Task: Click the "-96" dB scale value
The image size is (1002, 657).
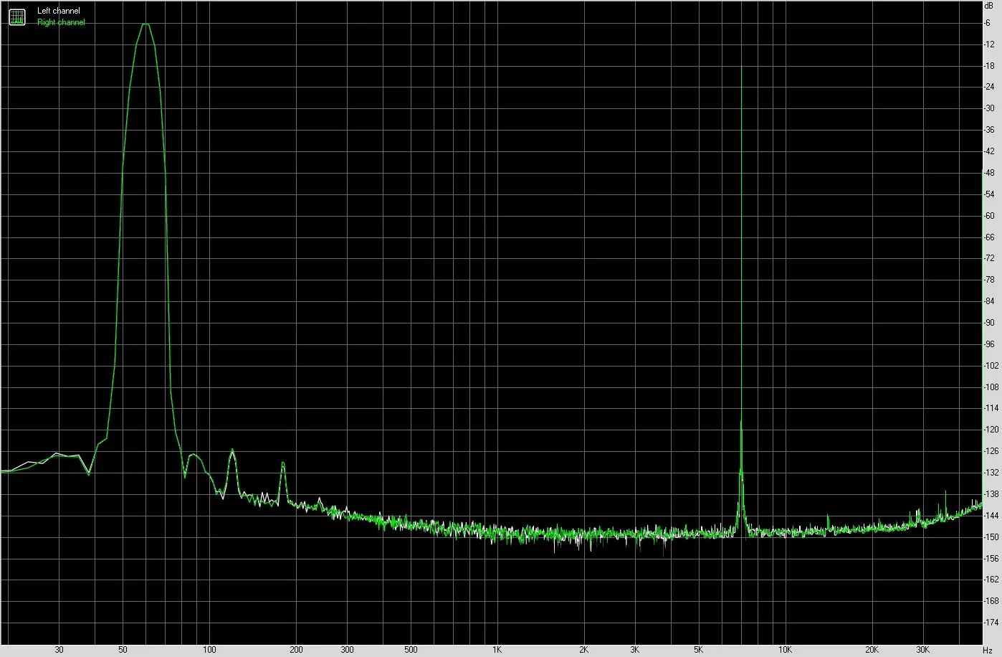Action: (x=989, y=344)
